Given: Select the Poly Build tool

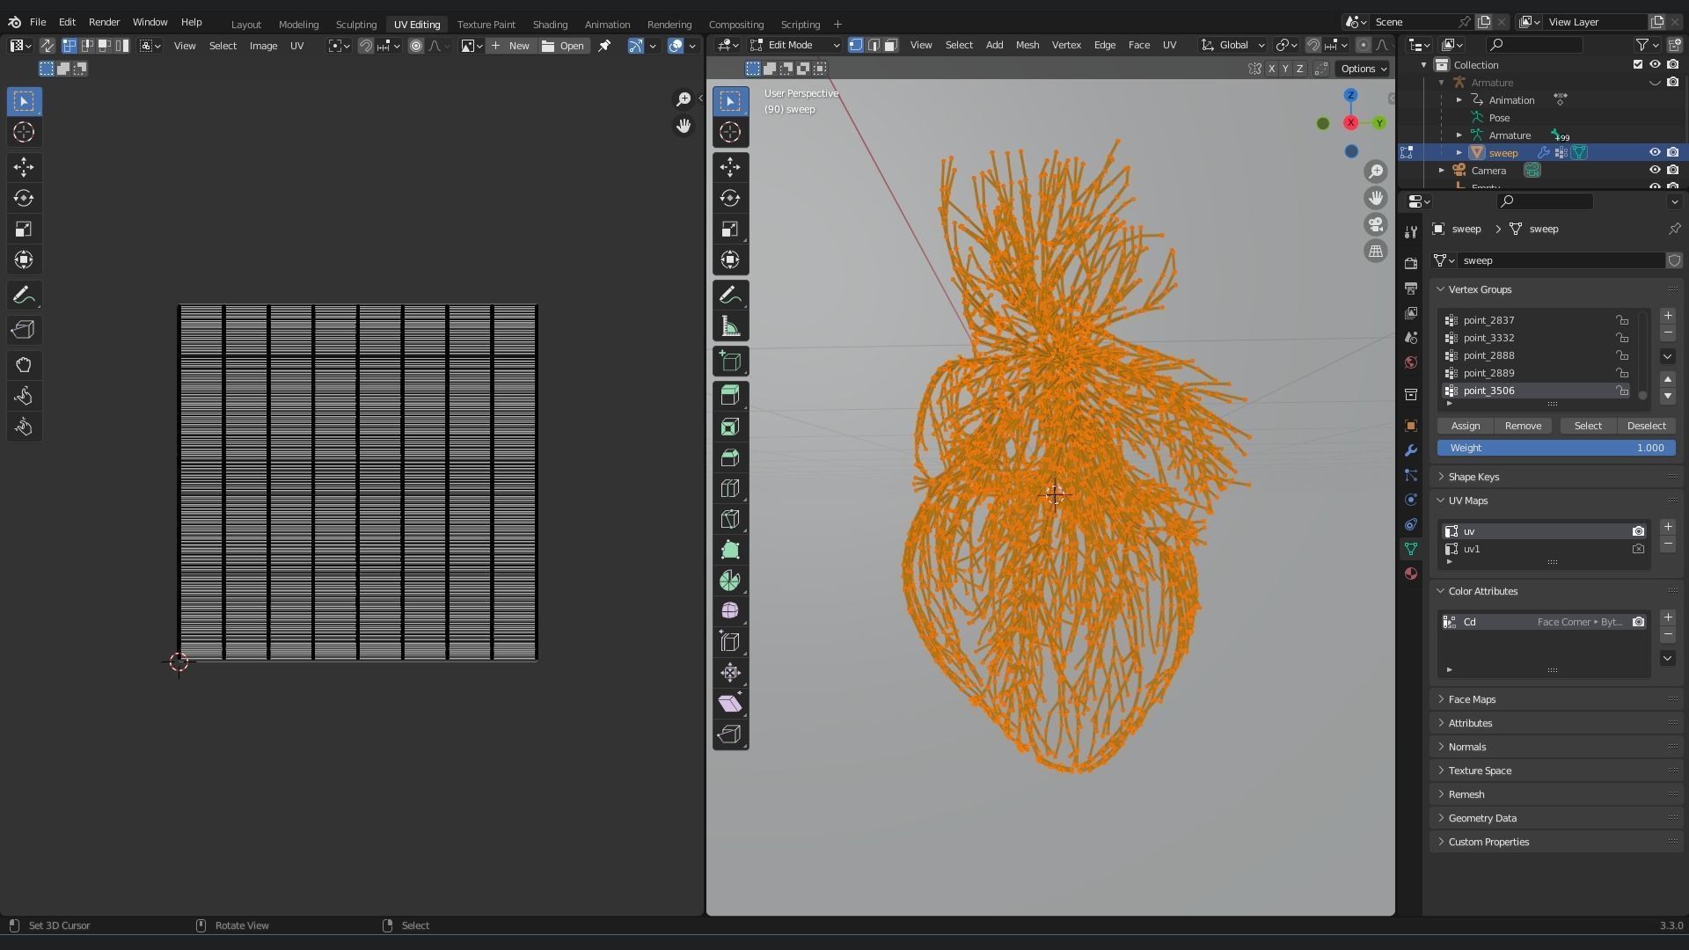Looking at the screenshot, I should pos(730,550).
